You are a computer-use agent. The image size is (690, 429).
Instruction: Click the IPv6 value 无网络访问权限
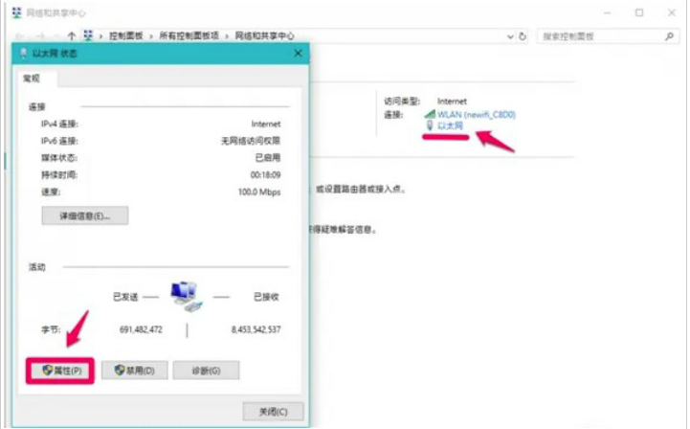[x=251, y=141]
